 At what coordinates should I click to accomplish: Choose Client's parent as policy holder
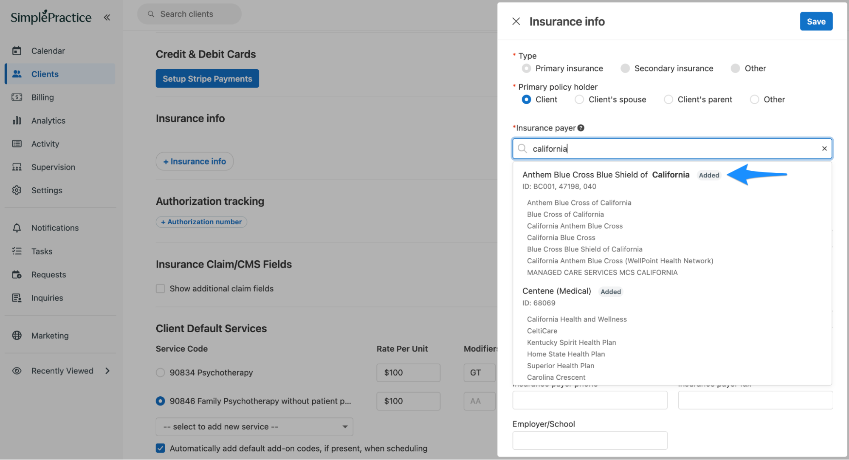(x=668, y=99)
